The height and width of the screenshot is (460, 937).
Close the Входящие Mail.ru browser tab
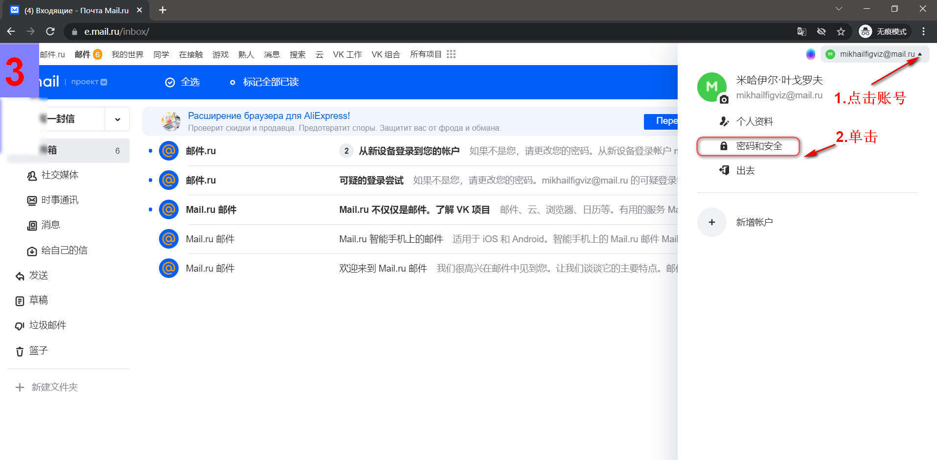point(139,10)
